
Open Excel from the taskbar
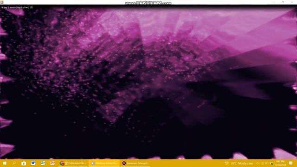click(43, 163)
